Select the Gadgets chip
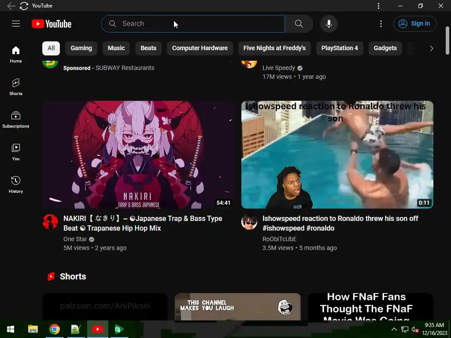451x338 pixels. [x=385, y=48]
